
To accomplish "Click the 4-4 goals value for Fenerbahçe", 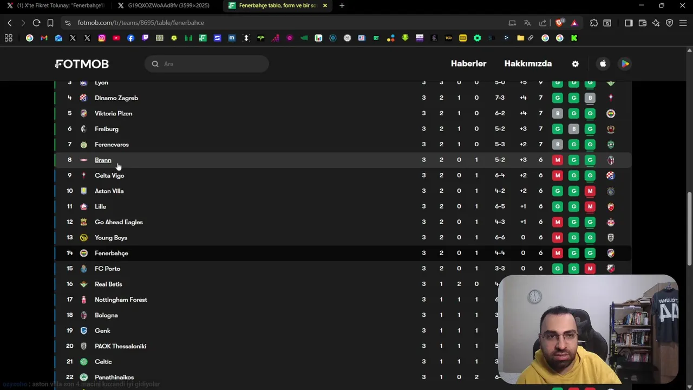I will pyautogui.click(x=500, y=253).
